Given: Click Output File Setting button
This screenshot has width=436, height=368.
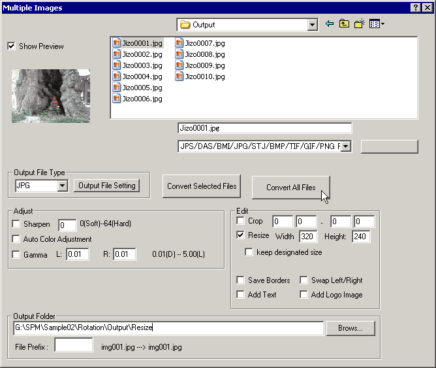Looking at the screenshot, I should [107, 186].
